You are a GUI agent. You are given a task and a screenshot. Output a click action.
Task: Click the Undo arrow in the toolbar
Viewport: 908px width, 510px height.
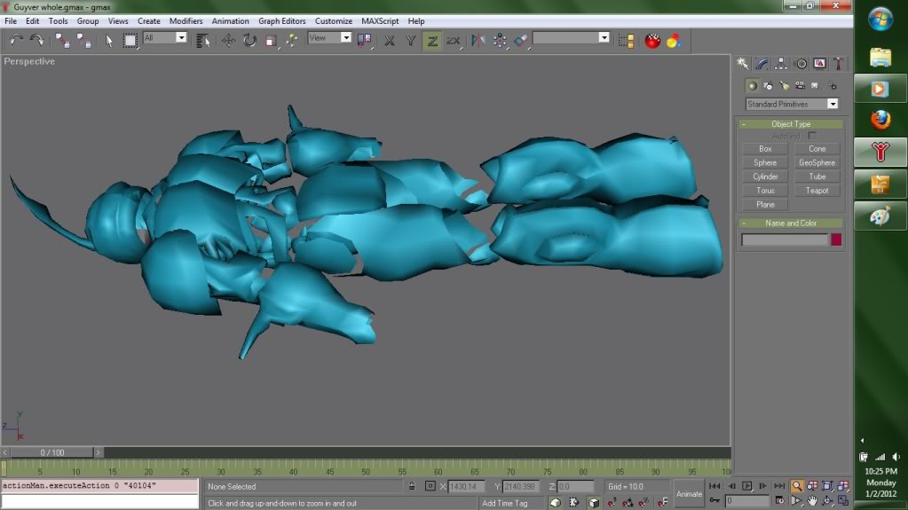17,40
